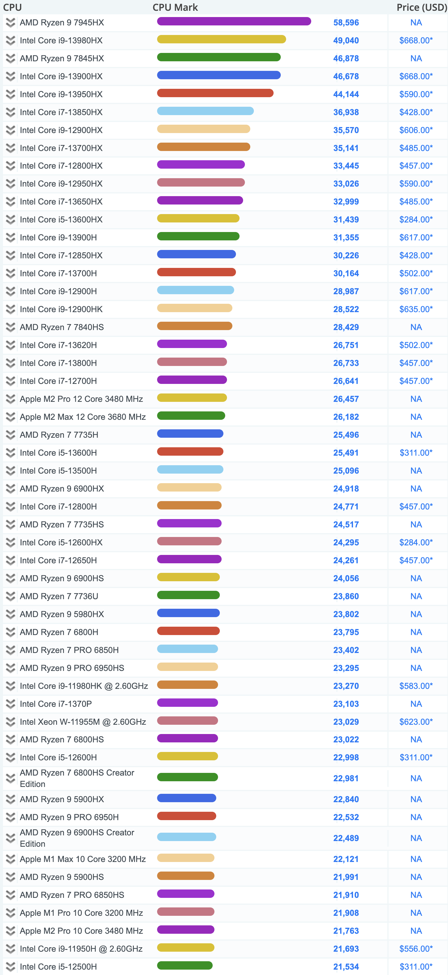Click the $590.00* price for i9-13950HX
448x975 pixels.
pyautogui.click(x=416, y=94)
